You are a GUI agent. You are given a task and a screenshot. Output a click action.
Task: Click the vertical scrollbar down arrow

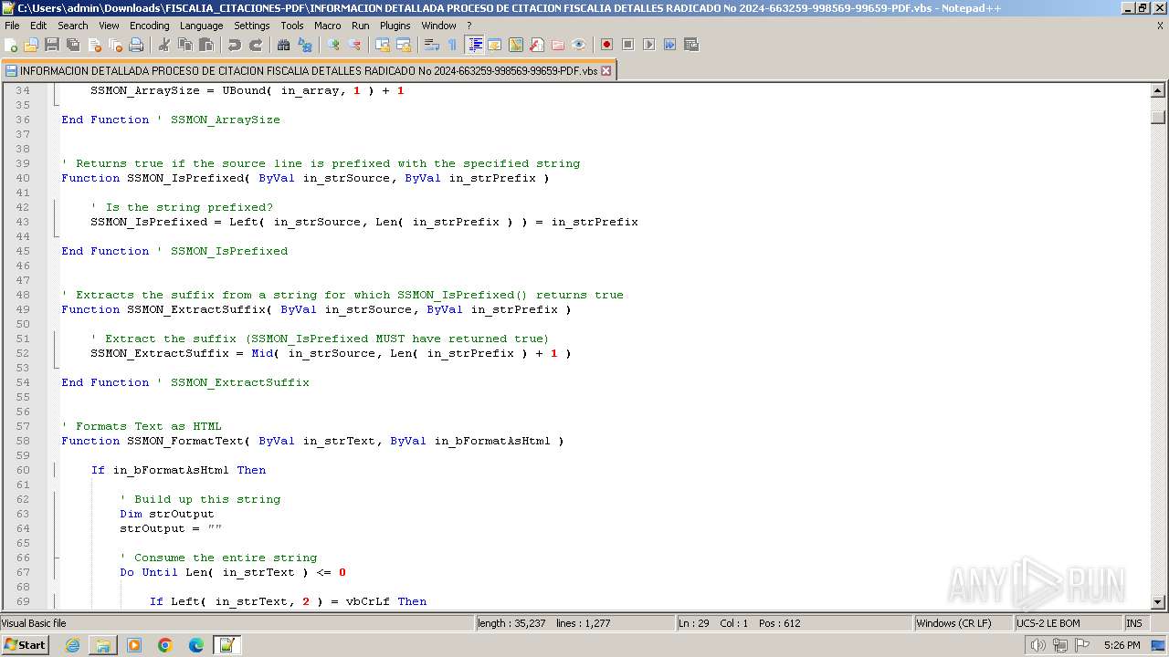[x=1158, y=602]
